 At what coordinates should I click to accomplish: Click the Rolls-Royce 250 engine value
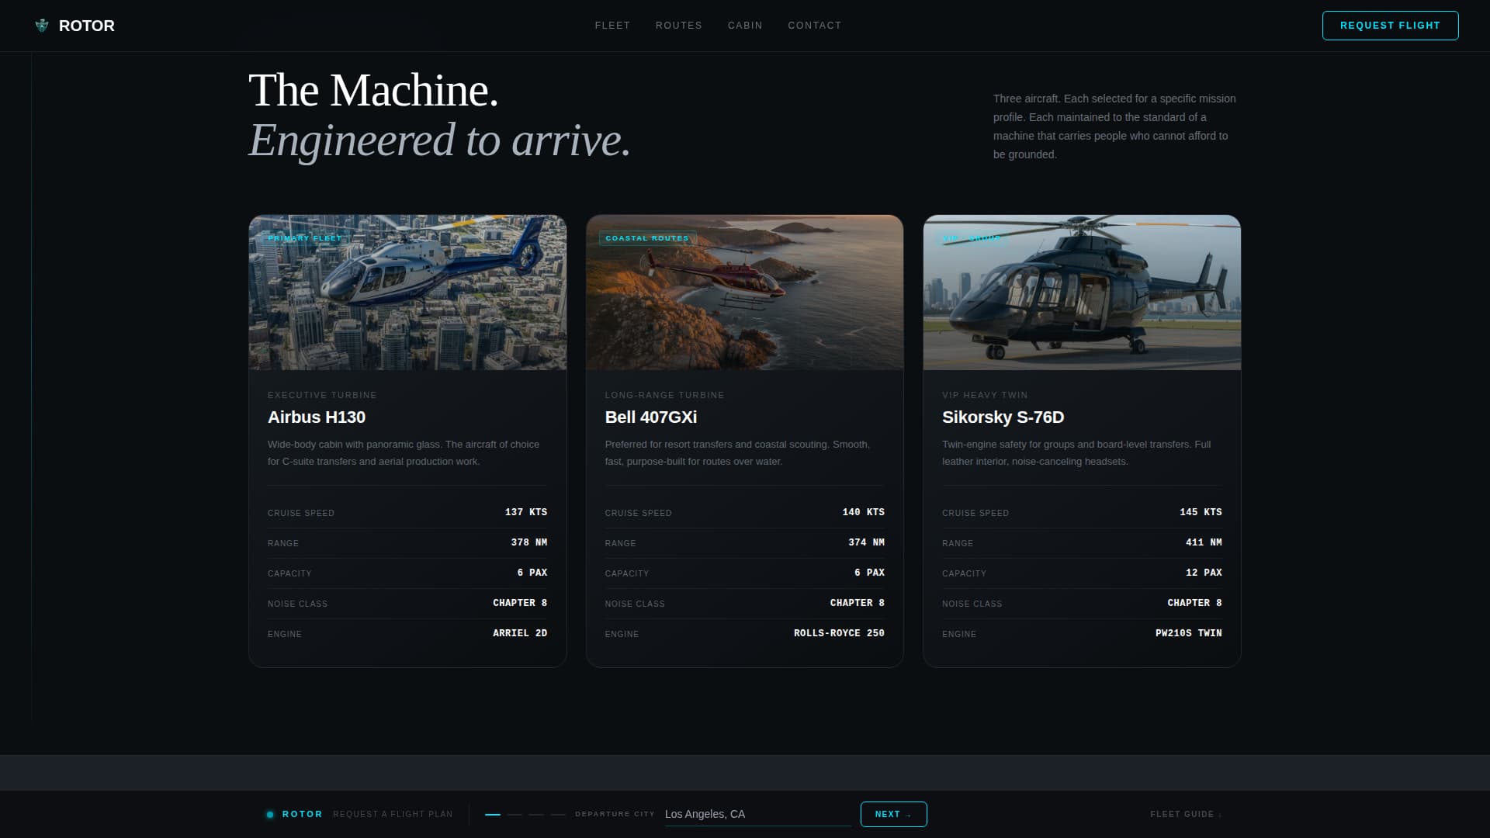(839, 633)
